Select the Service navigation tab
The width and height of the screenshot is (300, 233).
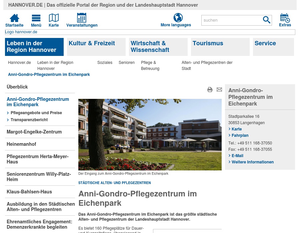pyautogui.click(x=265, y=43)
